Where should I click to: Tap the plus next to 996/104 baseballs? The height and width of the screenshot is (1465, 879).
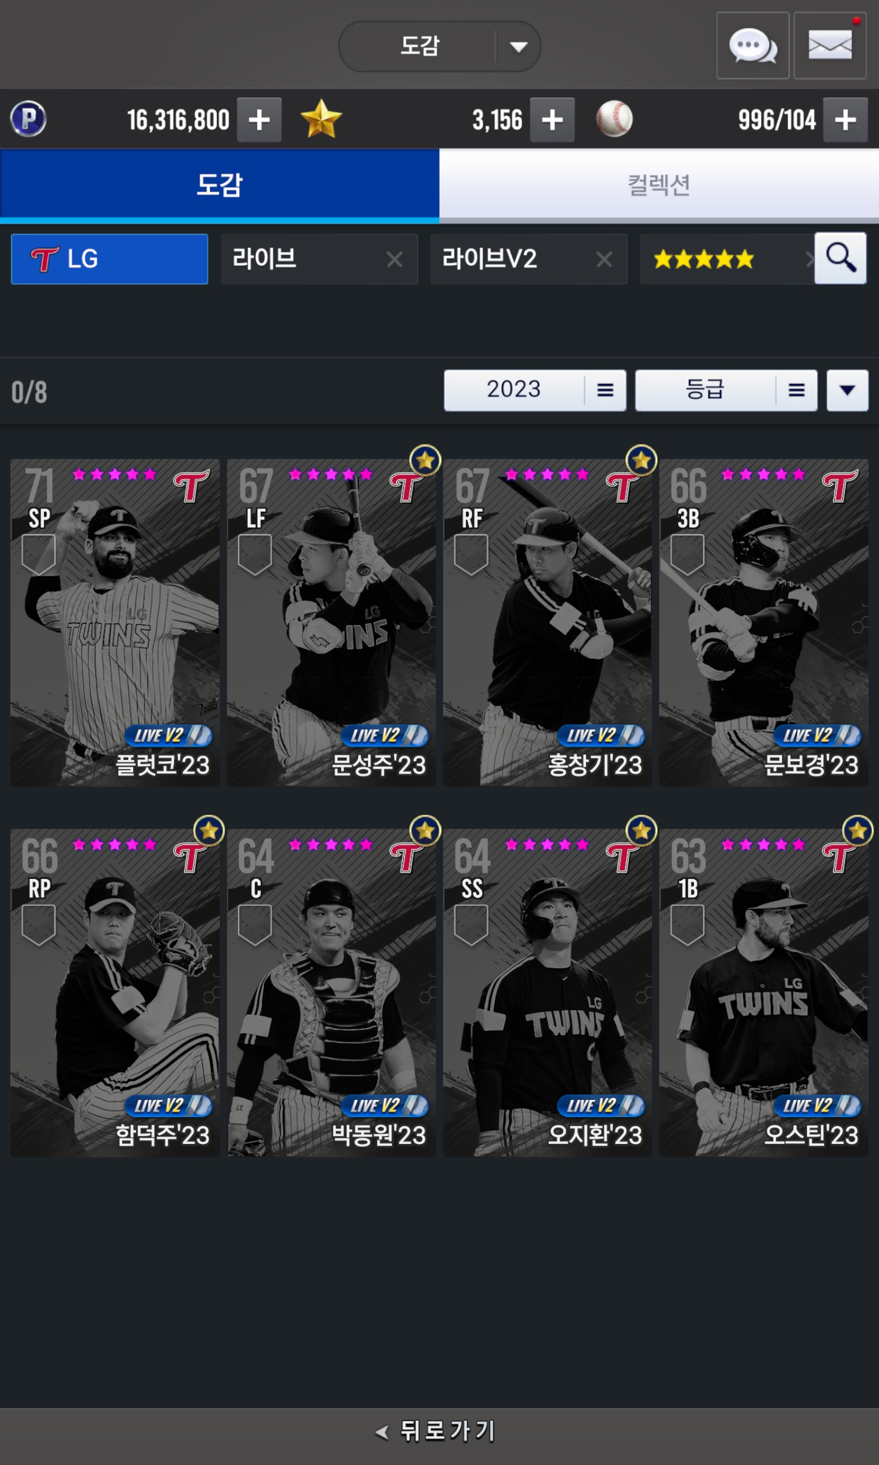click(845, 120)
